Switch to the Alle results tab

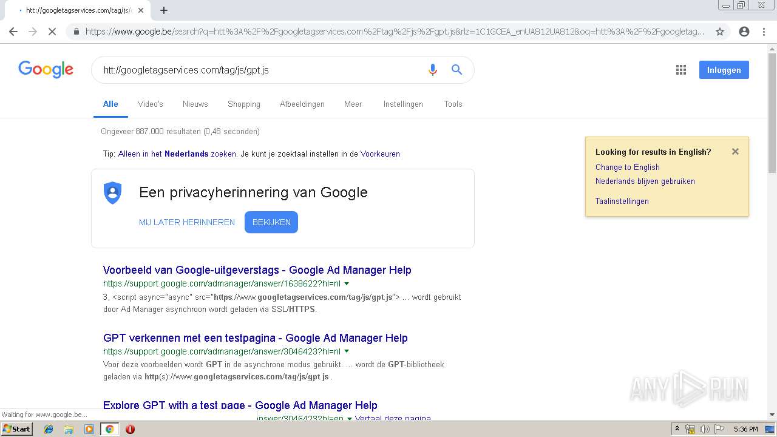click(110, 104)
